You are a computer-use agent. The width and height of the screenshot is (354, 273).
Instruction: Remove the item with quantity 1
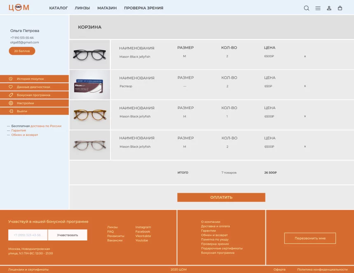click(305, 116)
